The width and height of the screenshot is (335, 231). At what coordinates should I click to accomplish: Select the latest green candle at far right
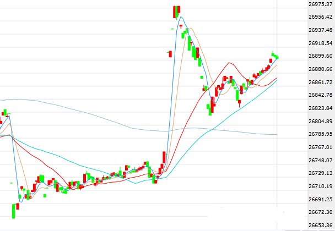(275, 56)
